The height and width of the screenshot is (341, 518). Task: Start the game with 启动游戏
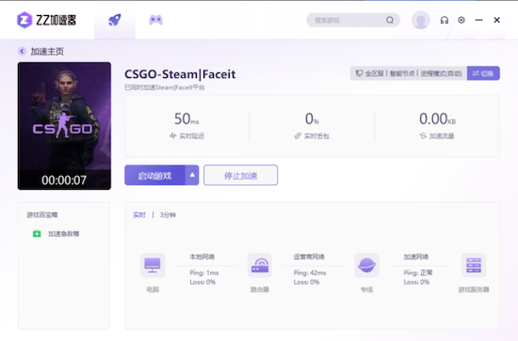point(154,176)
